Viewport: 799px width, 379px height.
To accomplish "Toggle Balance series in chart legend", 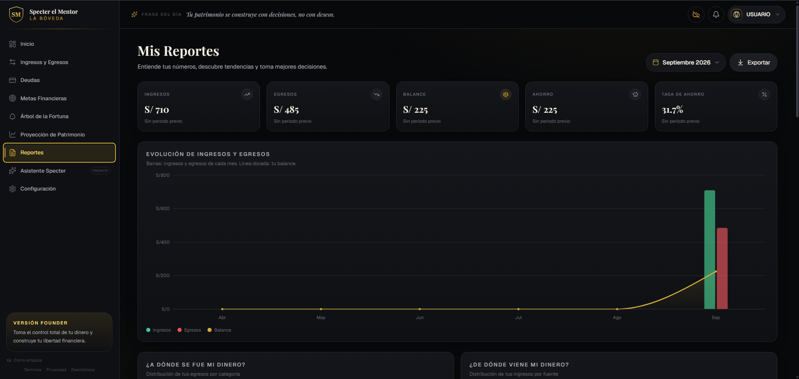I will point(219,330).
